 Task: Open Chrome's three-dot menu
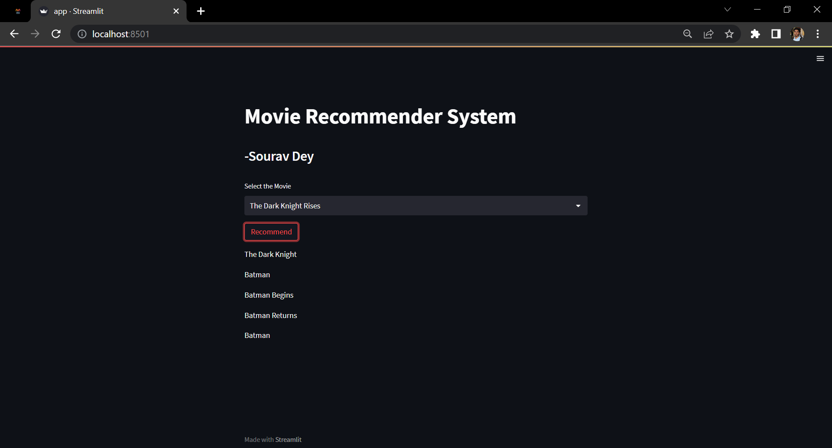click(818, 34)
